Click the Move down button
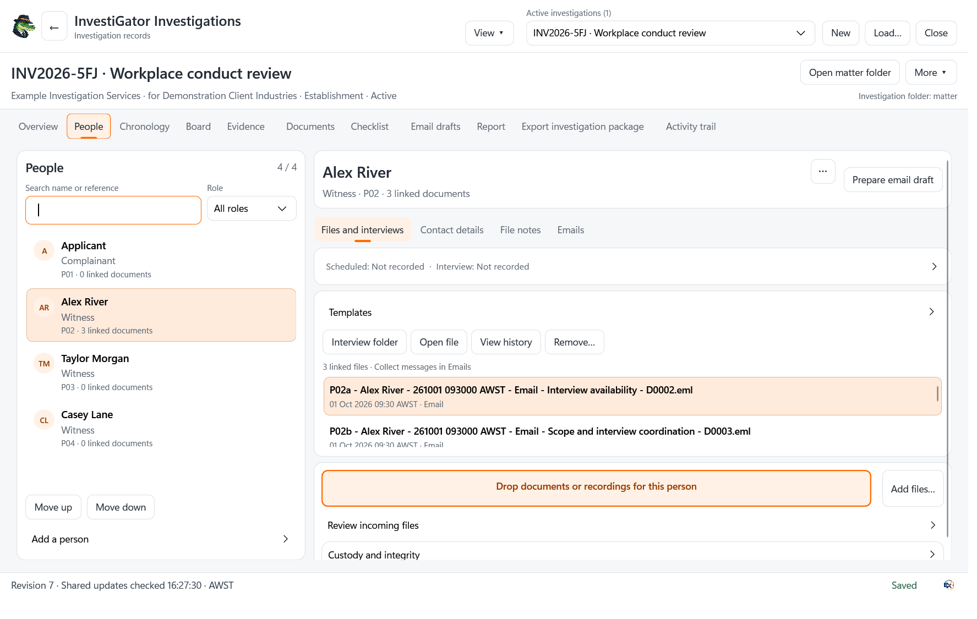Viewport: 977px width, 619px height. pyautogui.click(x=121, y=507)
